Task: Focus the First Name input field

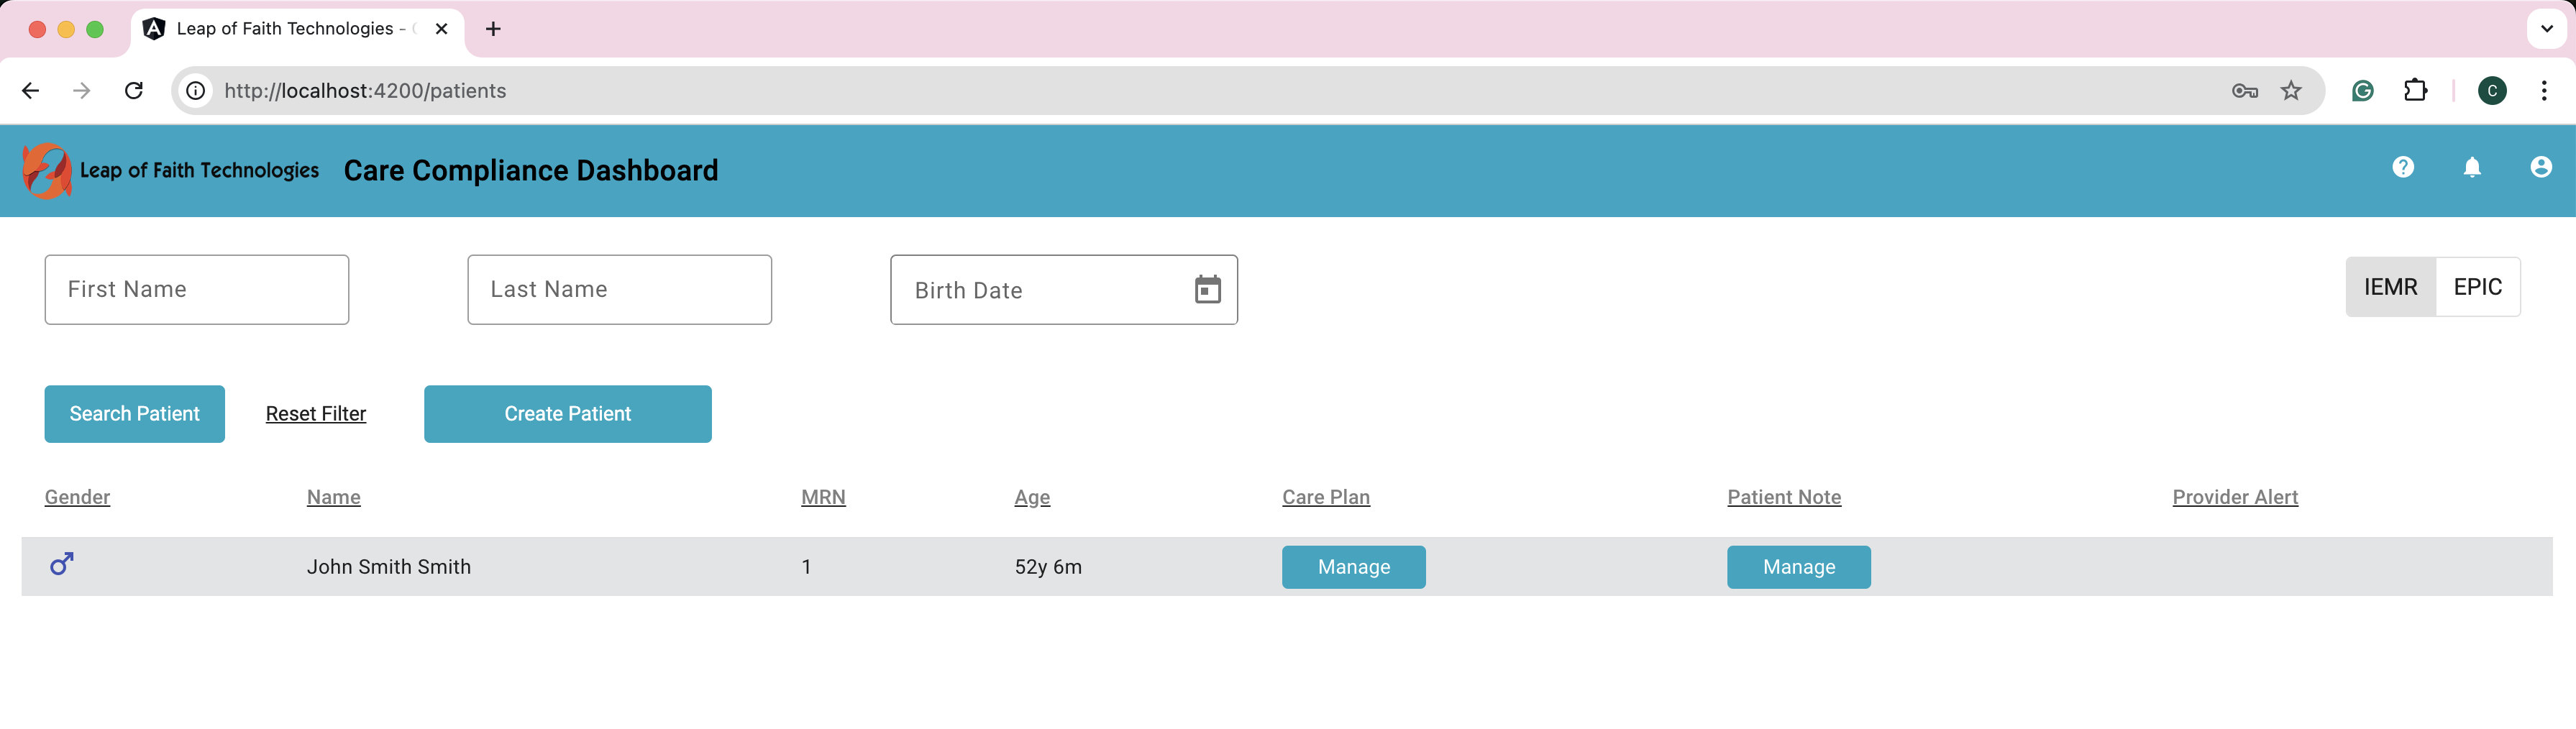Action: click(x=196, y=290)
